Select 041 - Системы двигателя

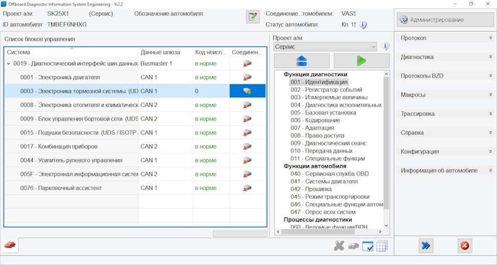point(324,181)
